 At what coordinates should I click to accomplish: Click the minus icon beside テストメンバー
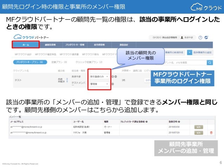click(113, 84)
